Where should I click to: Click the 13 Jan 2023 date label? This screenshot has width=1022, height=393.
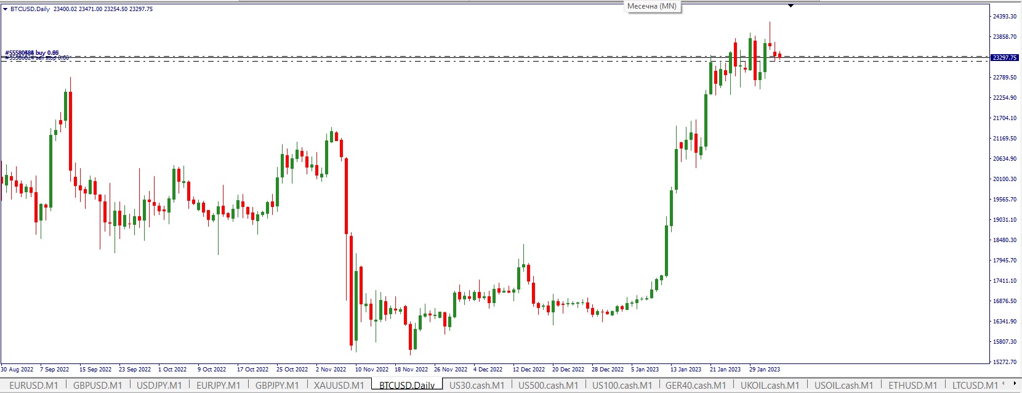pyautogui.click(x=686, y=370)
